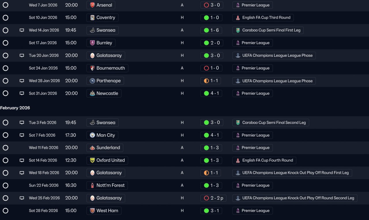Open UEFA Champions League Knock Out Play Off First Leg
The width and height of the screenshot is (369, 220).
pos(292,173)
